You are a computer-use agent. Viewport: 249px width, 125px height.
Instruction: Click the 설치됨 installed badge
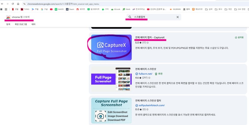pos(239,38)
